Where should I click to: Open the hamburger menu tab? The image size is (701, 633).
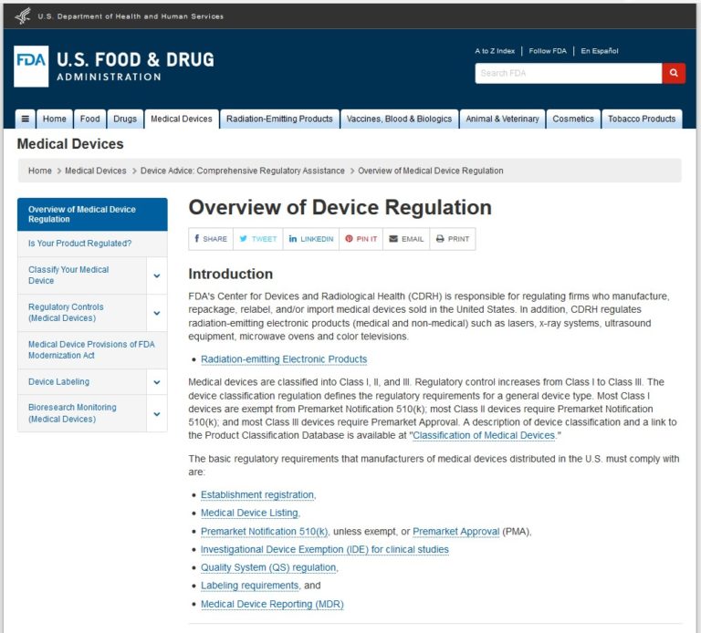[x=26, y=119]
